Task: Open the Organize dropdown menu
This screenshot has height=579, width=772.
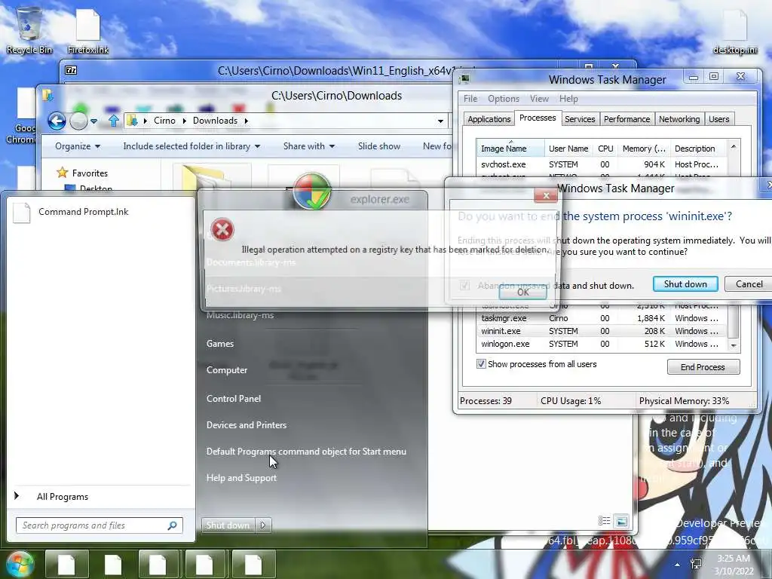Action: tap(78, 146)
